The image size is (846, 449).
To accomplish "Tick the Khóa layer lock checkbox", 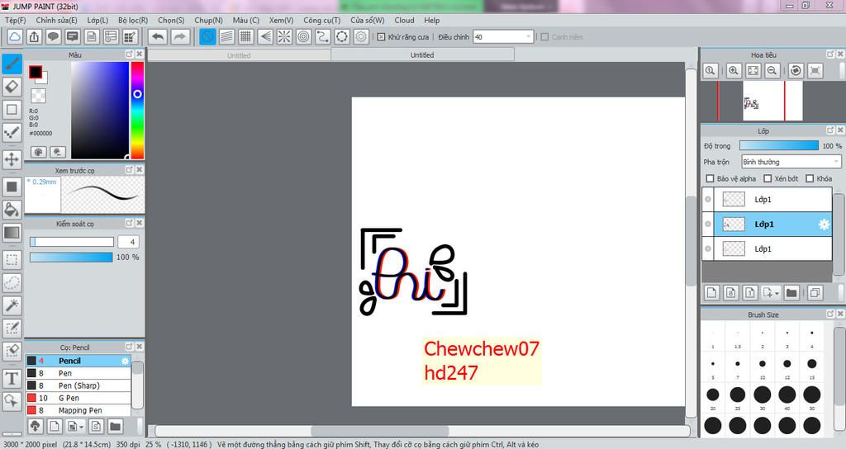I will pos(810,178).
